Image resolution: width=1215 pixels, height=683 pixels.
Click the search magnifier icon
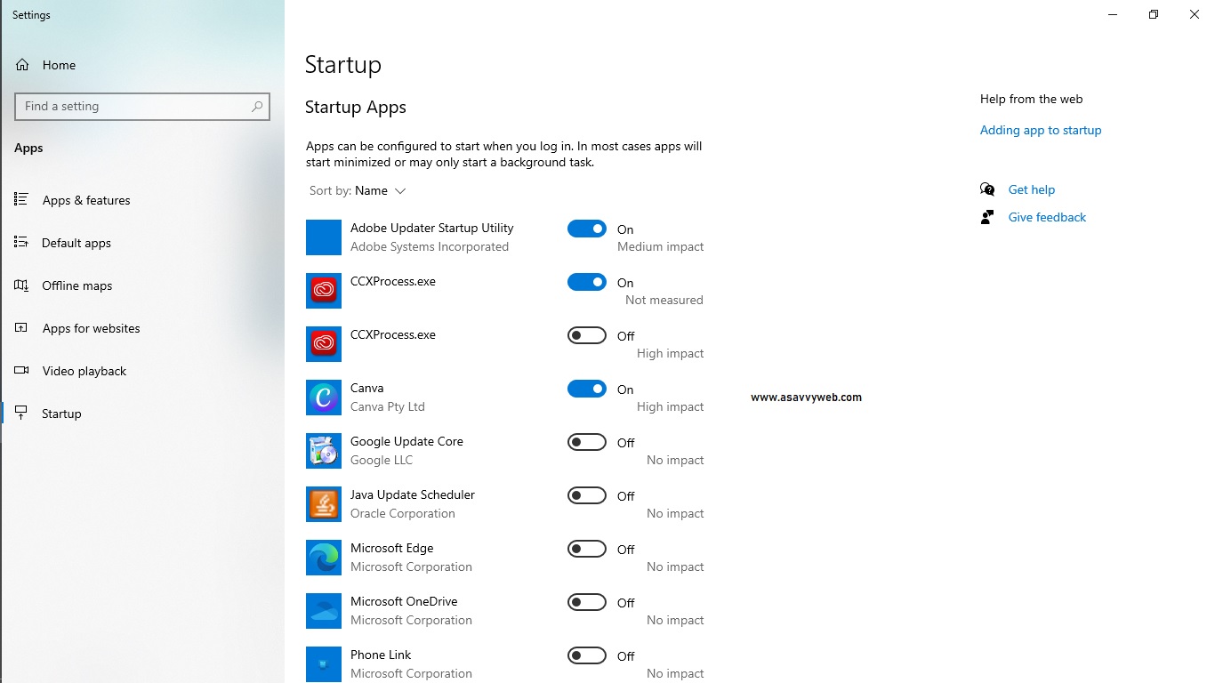257,107
